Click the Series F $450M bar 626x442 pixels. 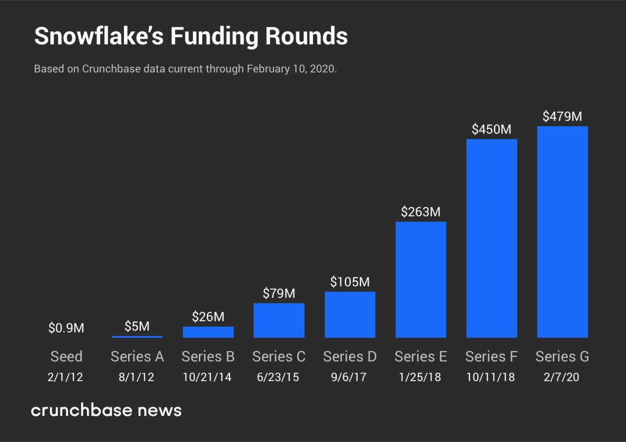coord(492,238)
